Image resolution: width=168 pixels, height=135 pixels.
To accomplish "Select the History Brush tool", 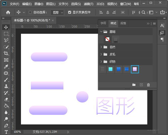I will click(x=6, y=93).
